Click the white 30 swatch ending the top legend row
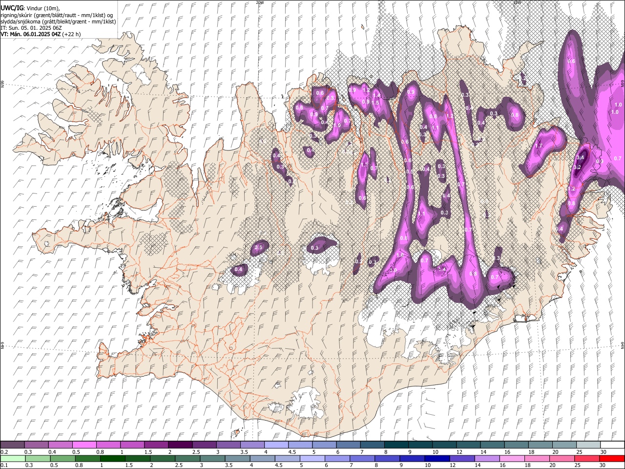 612,445
